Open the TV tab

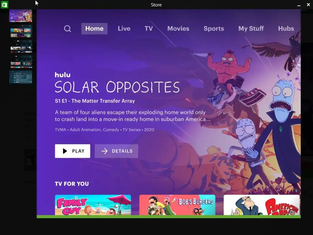pyautogui.click(x=149, y=28)
